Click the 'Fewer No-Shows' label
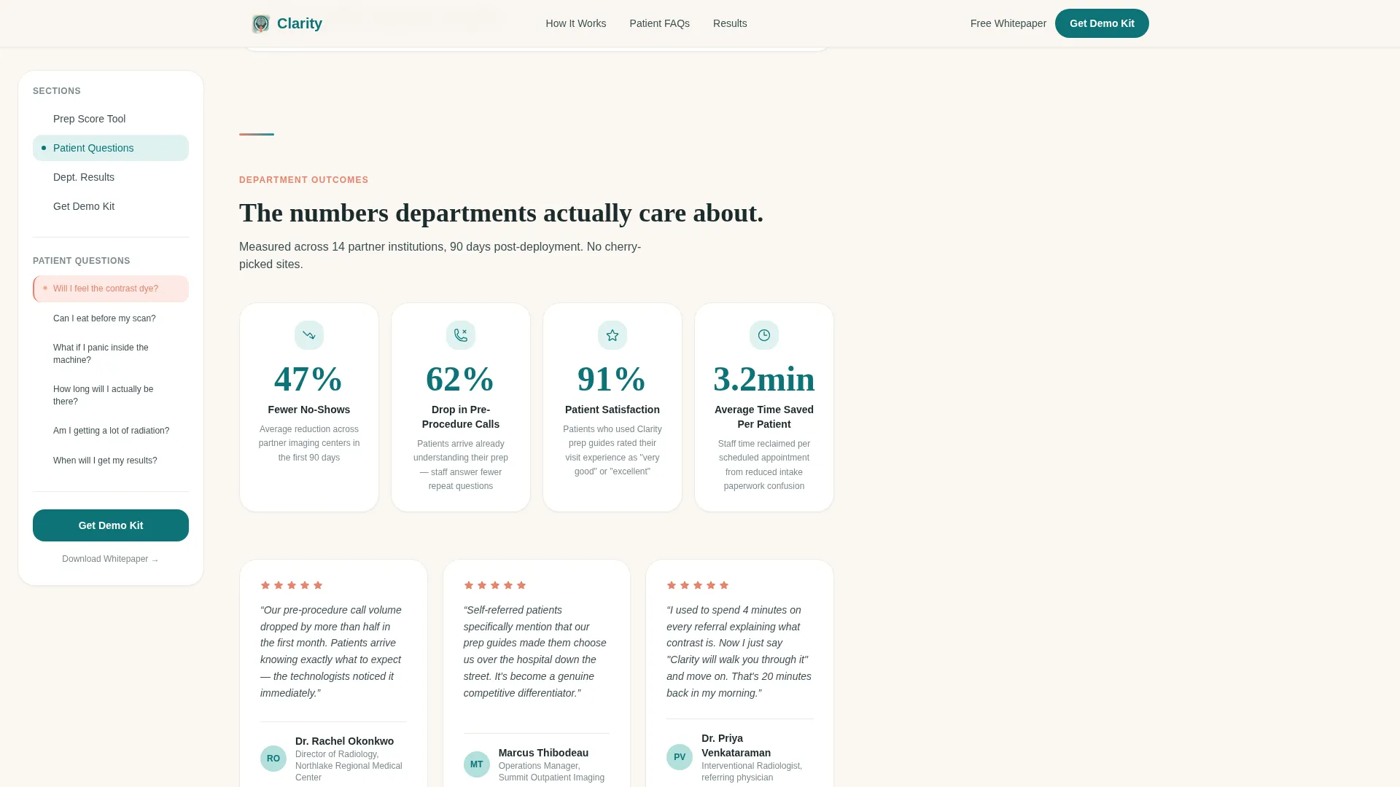Image resolution: width=1400 pixels, height=787 pixels. click(x=309, y=410)
